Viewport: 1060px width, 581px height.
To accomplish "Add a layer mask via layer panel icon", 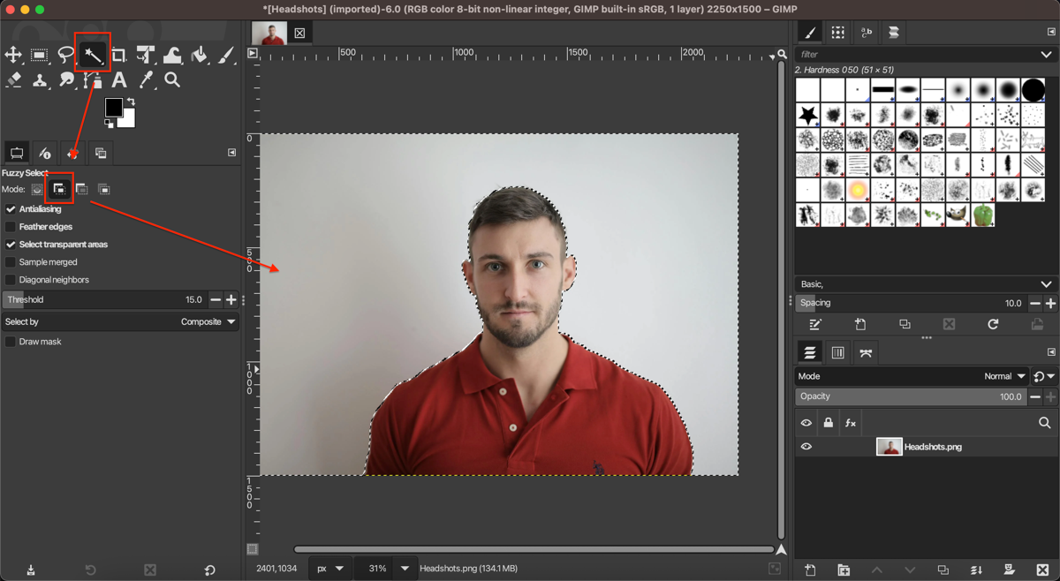I will coord(1010,570).
